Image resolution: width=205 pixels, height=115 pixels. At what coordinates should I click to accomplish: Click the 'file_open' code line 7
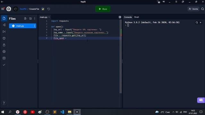[60, 38]
